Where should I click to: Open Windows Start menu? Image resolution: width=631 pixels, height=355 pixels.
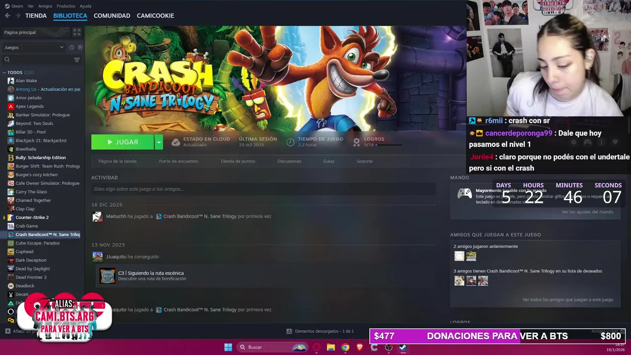pos(228,347)
